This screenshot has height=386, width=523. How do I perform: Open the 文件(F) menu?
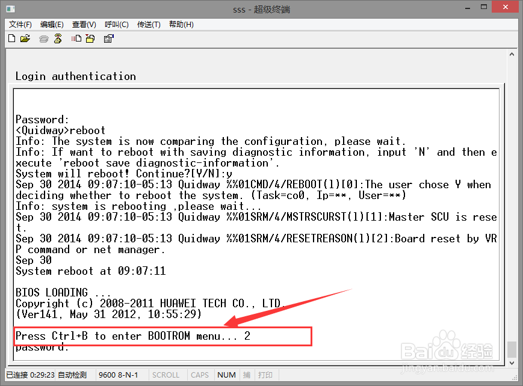point(20,25)
